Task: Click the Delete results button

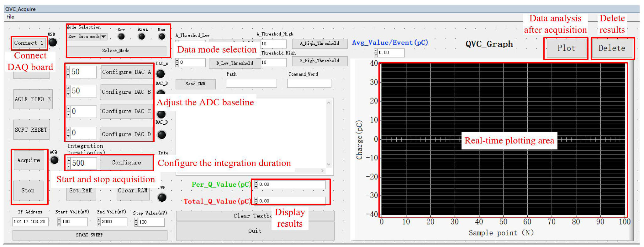Action: 612,48
